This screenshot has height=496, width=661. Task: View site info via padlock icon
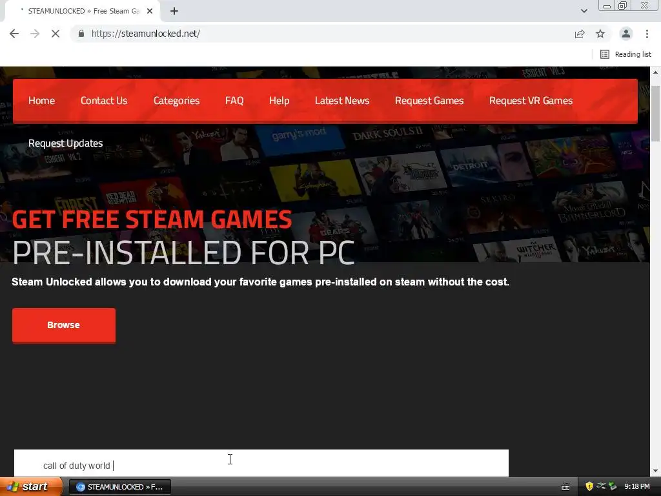(81, 34)
